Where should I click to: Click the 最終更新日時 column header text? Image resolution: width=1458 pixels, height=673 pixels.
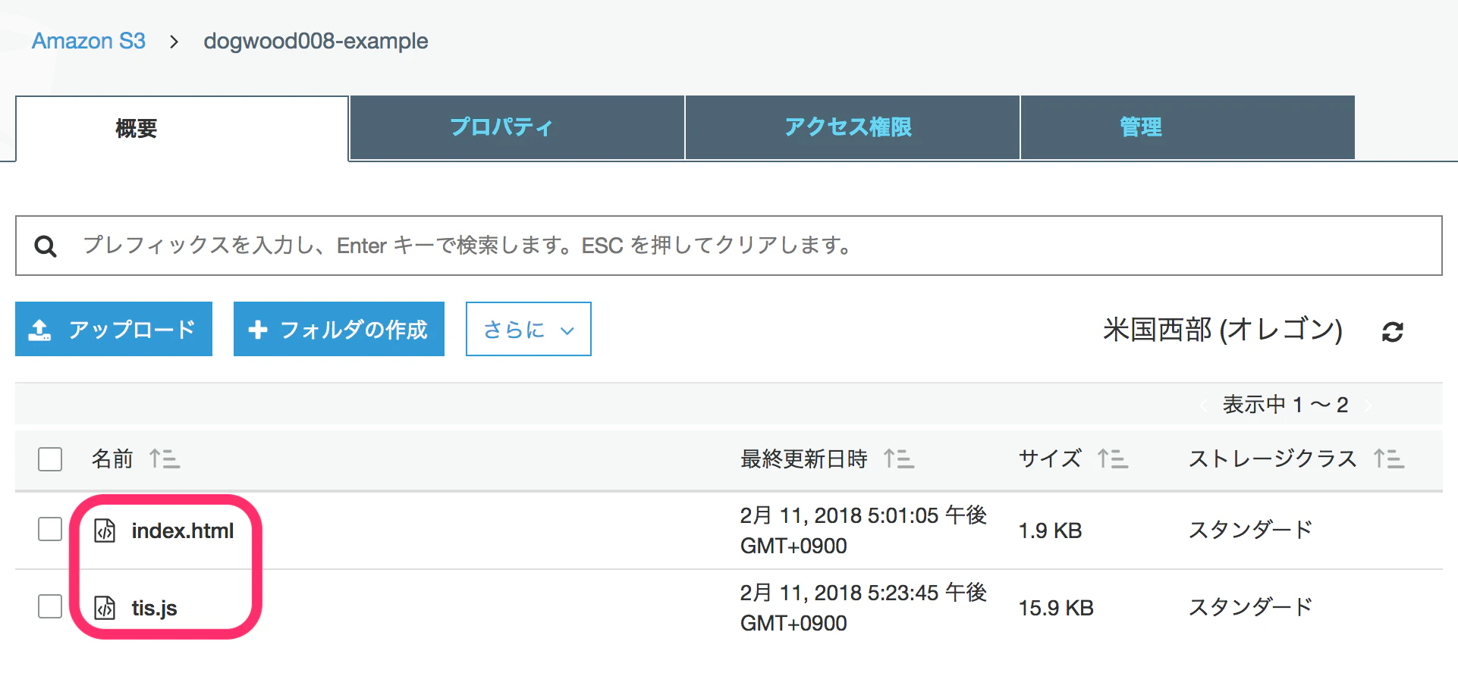(x=804, y=459)
